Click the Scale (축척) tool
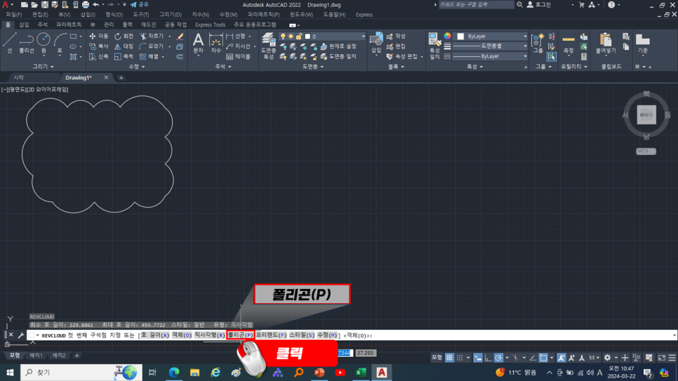The width and height of the screenshot is (678, 381). [124, 57]
